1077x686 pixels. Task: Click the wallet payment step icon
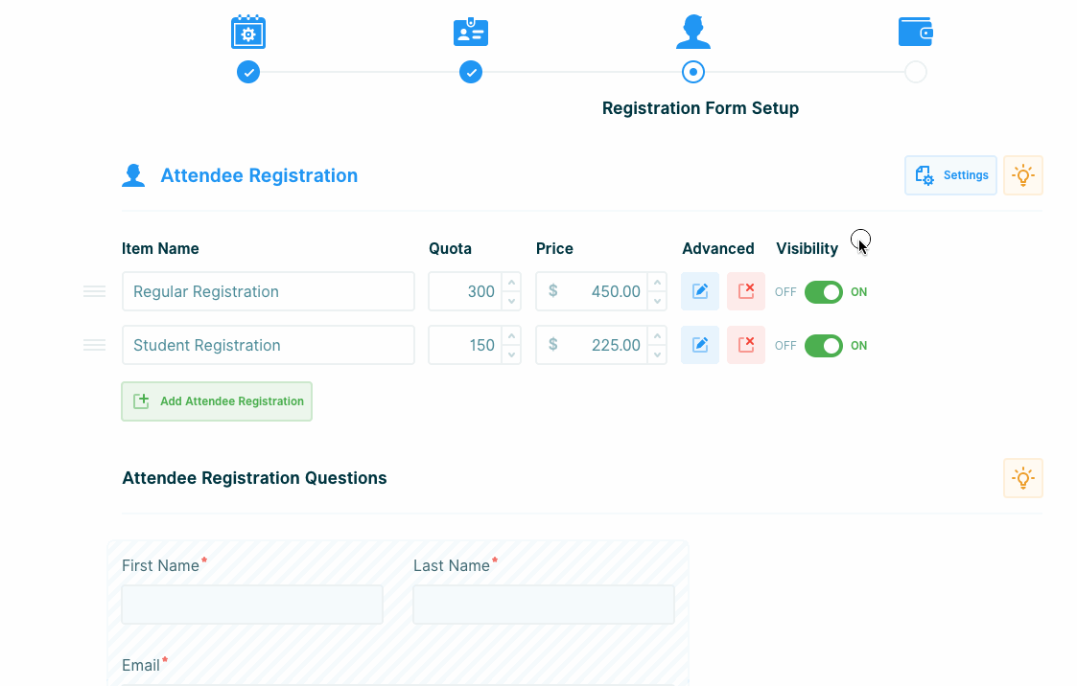(915, 33)
